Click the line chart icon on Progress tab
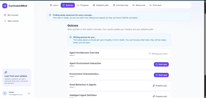206x98 pixels. click(78, 5)
